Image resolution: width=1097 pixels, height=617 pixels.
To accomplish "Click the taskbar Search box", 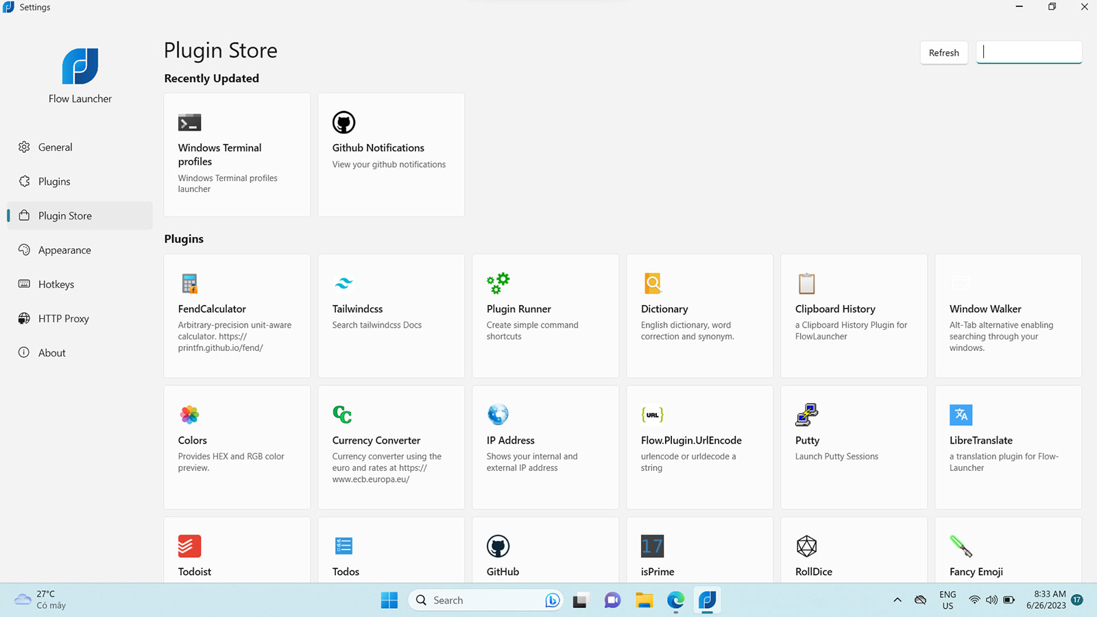I will tap(485, 601).
